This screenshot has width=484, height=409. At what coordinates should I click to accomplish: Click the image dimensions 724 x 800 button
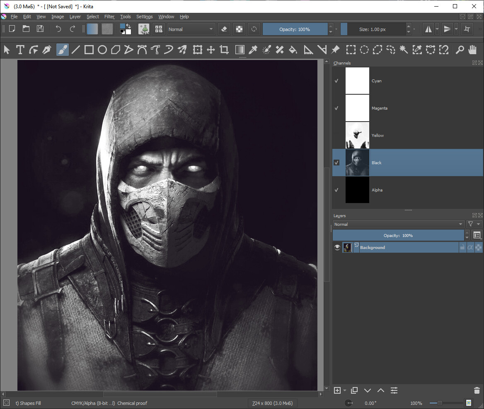tap(272, 403)
